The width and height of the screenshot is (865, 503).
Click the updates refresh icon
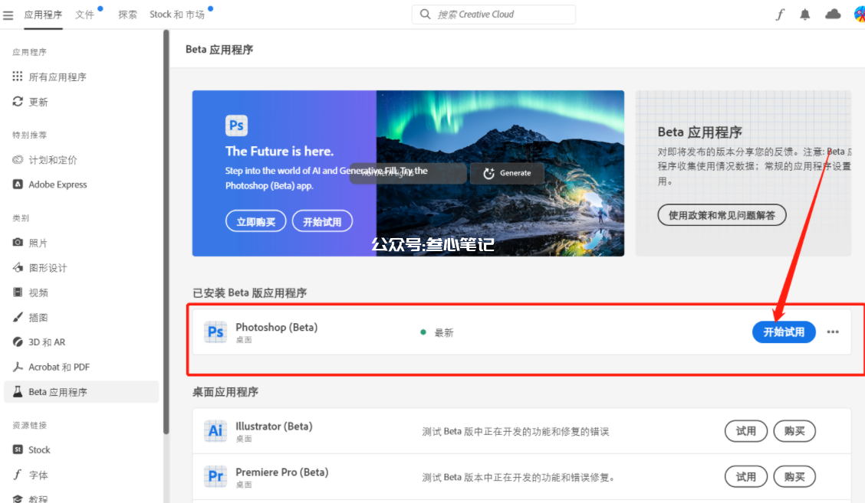[x=18, y=101]
